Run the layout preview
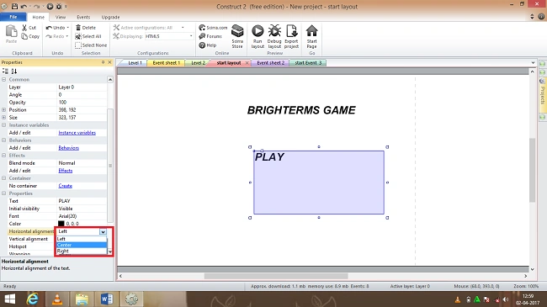This screenshot has width=547, height=307. 258,36
